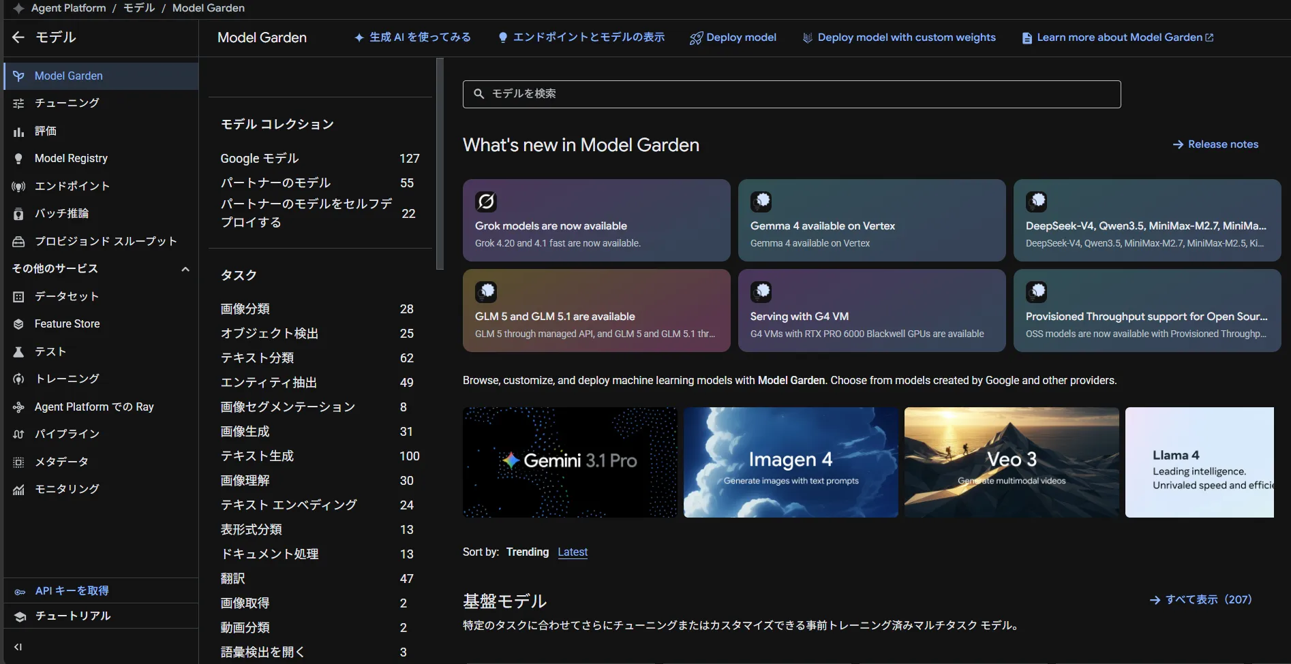Click the search magnifier icon
1291x664 pixels.
479,94
